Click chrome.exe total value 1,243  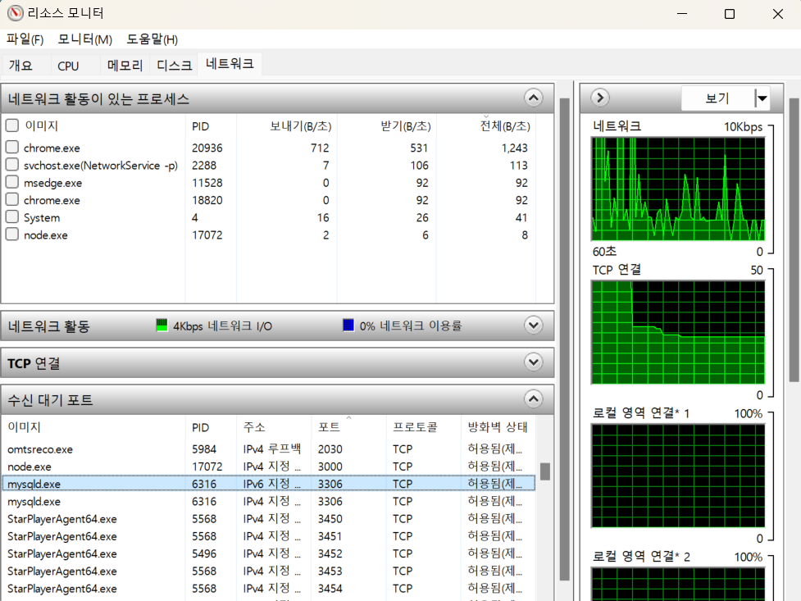514,148
